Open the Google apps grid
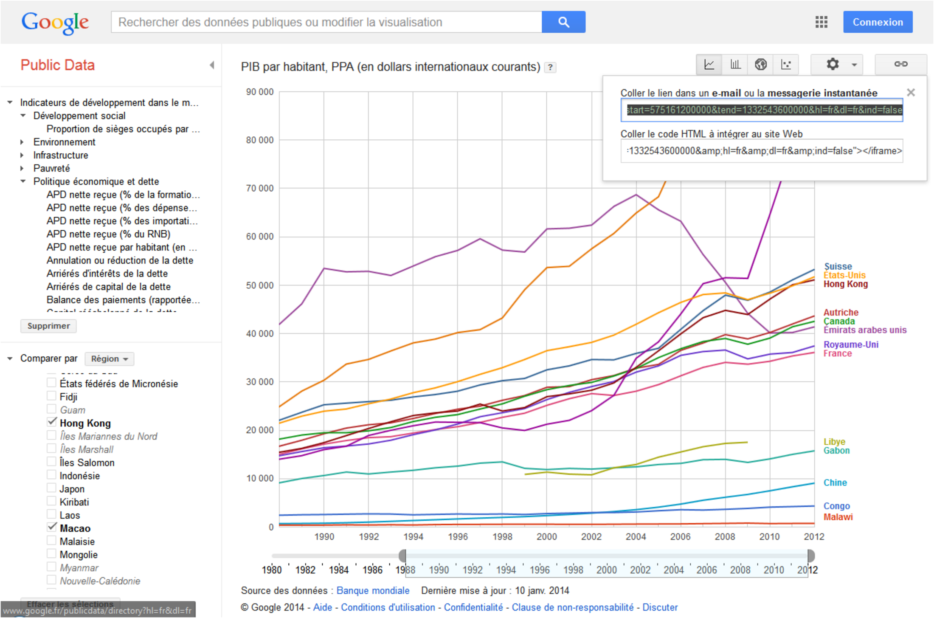Screen dimensions: 934x618 [821, 22]
